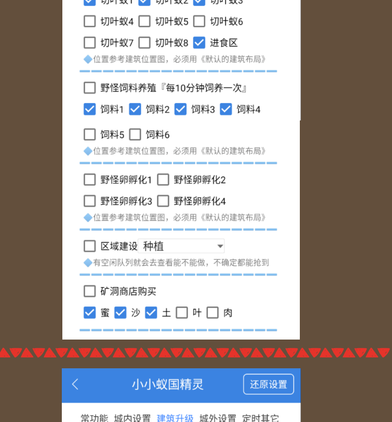Check the 叶 checkbox
This screenshot has width=392, height=422.
[x=182, y=313]
